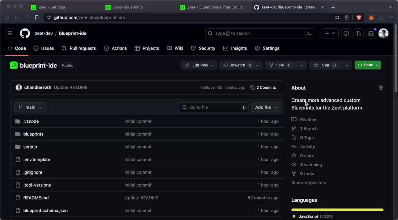Open the green Code dropdown button
398x220 pixels.
click(x=368, y=65)
